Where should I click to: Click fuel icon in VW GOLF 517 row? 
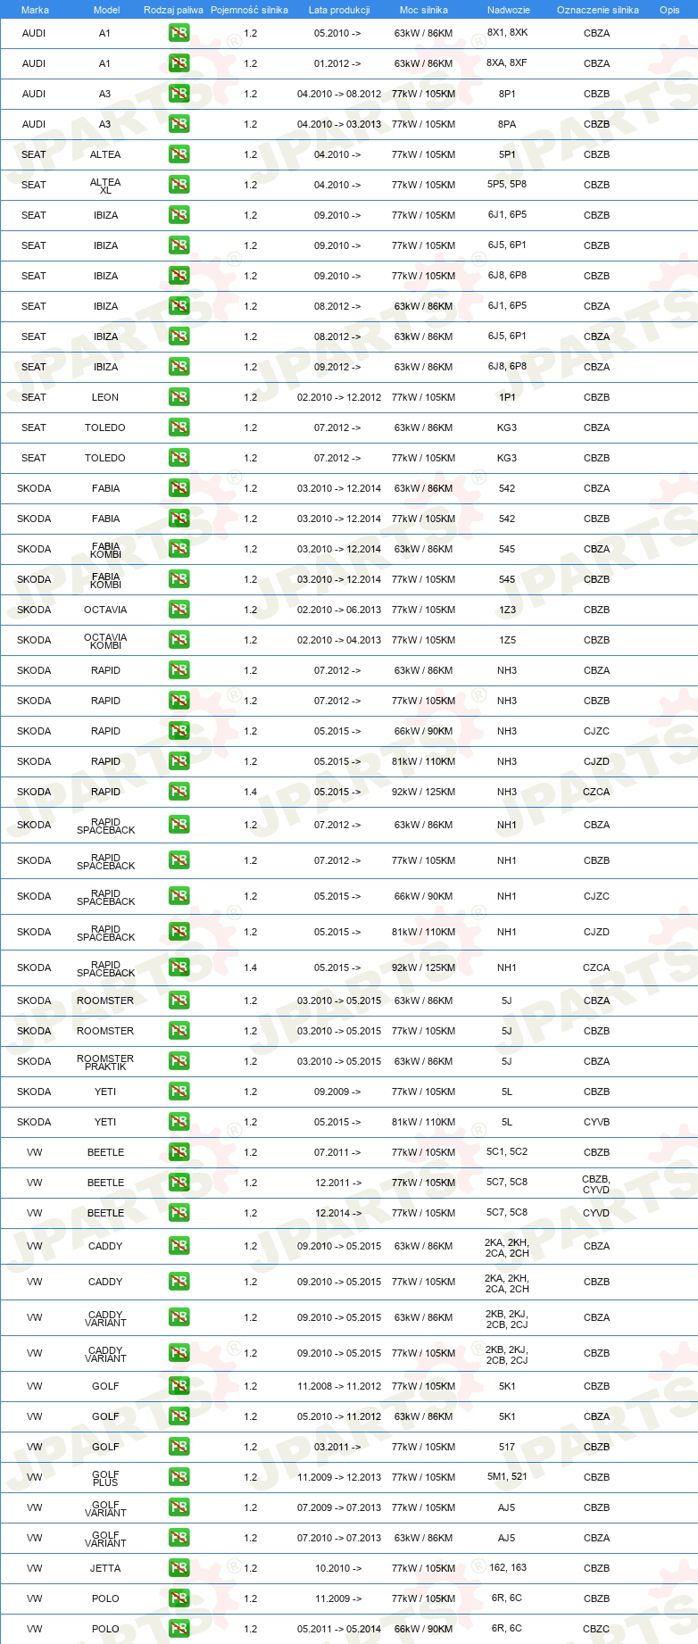179,1447
